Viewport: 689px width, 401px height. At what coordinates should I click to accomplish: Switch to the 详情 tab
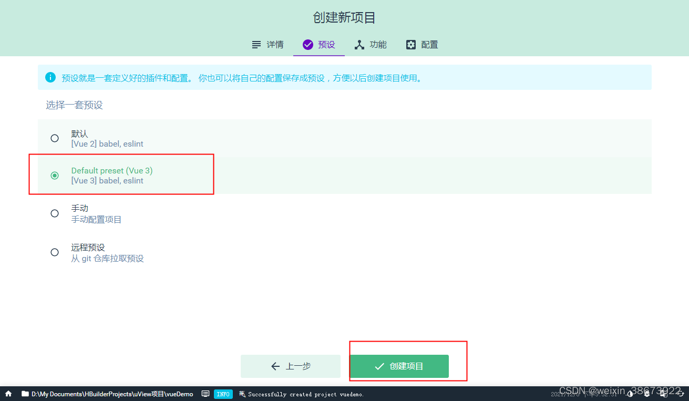coord(268,45)
